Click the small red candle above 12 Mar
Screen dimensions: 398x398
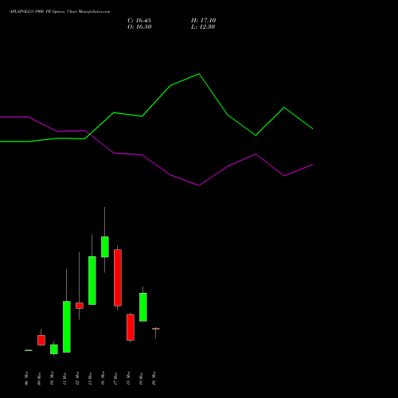tap(80, 306)
